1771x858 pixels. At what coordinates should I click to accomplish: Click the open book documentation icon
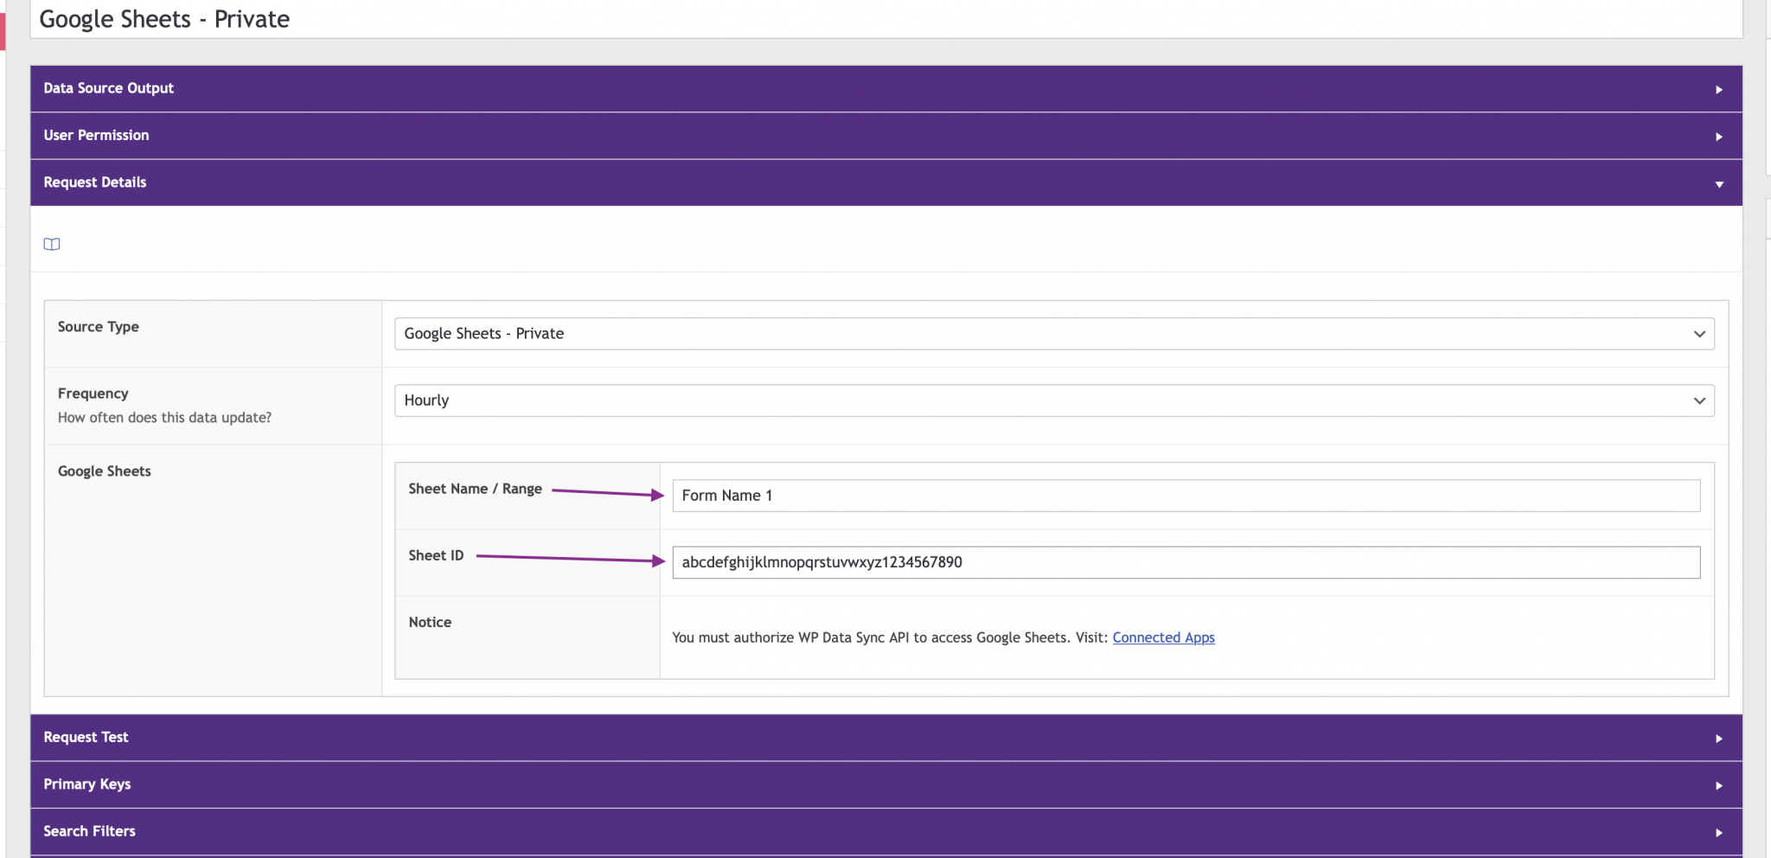52,244
